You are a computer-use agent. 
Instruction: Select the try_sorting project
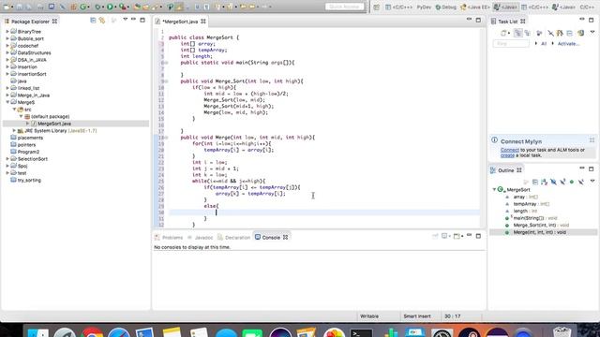[x=29, y=180]
